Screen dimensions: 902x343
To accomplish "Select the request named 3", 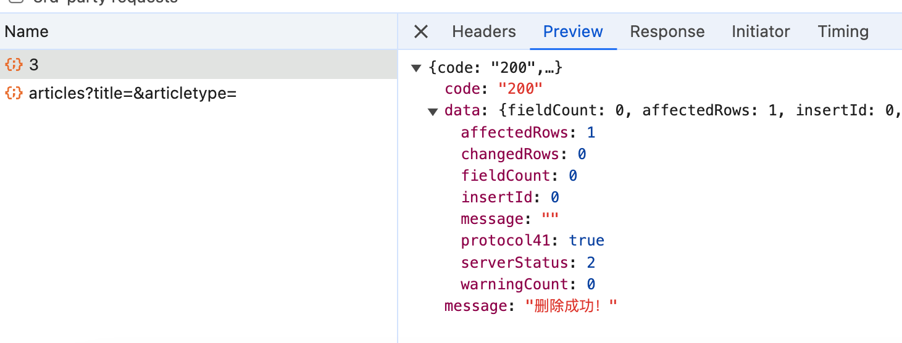I will click(34, 65).
